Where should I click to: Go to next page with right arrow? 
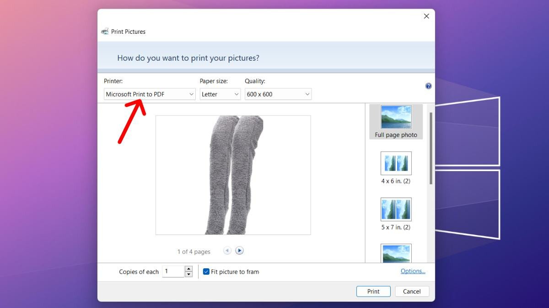[239, 251]
